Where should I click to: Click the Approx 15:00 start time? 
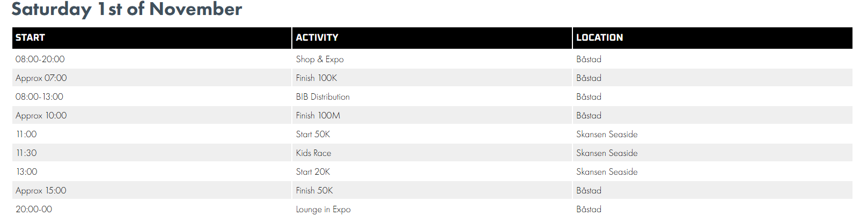click(x=41, y=191)
